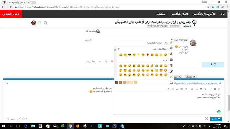Click the blockquote icon in the composer toolbar

(x=201, y=89)
